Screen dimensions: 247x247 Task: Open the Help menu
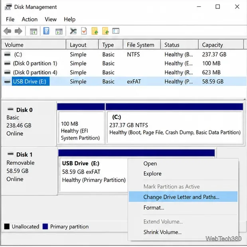(x=69, y=20)
